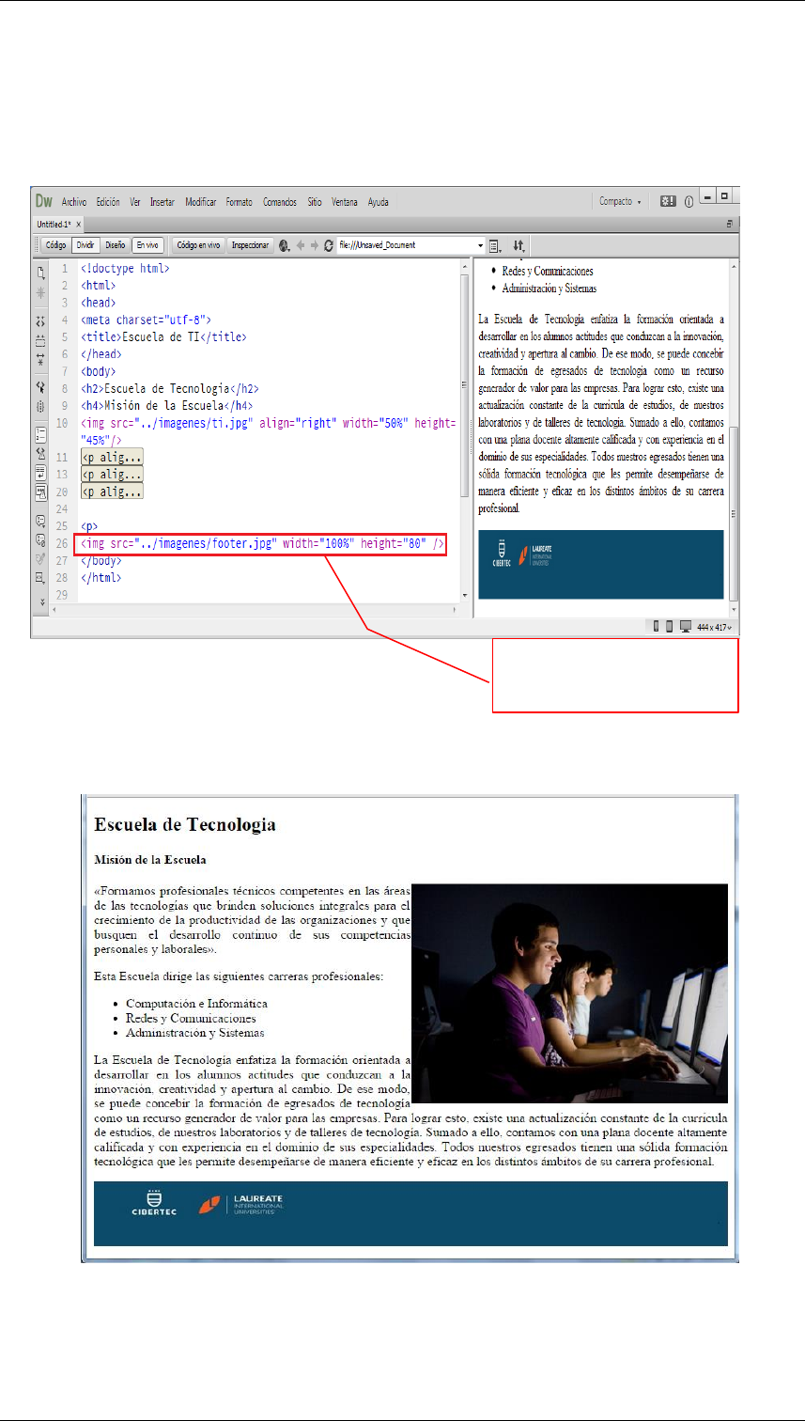
Task: Click the highlight invalid code icon
Action: click(x=40, y=453)
